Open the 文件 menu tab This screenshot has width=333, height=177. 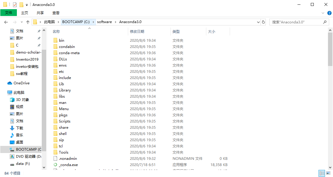pos(9,13)
